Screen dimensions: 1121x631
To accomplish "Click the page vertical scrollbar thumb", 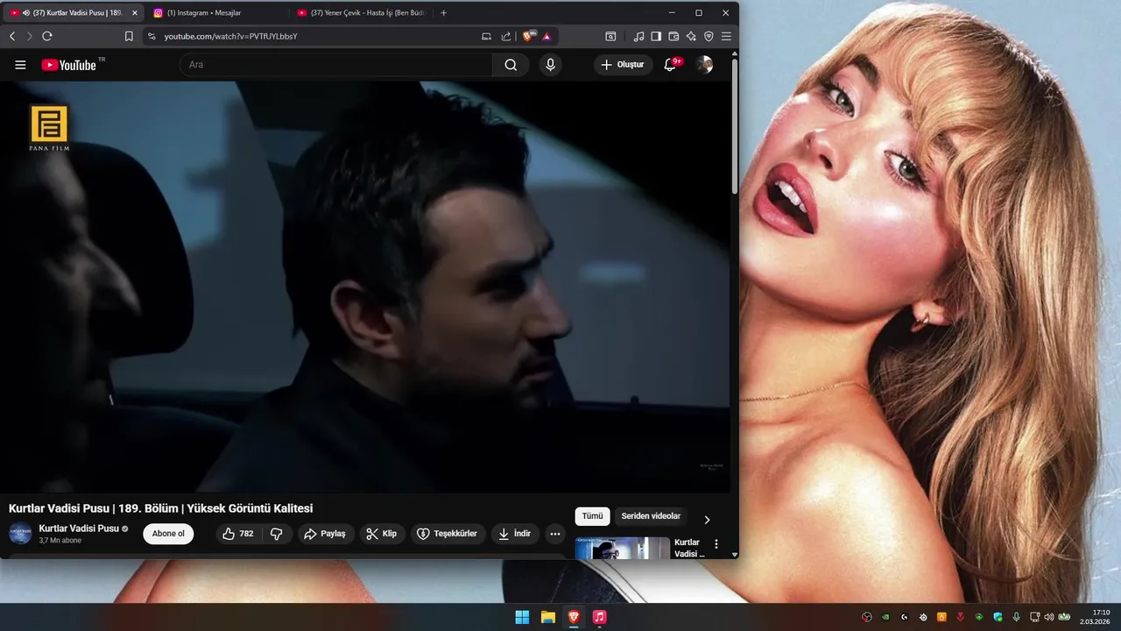I will (x=735, y=127).
